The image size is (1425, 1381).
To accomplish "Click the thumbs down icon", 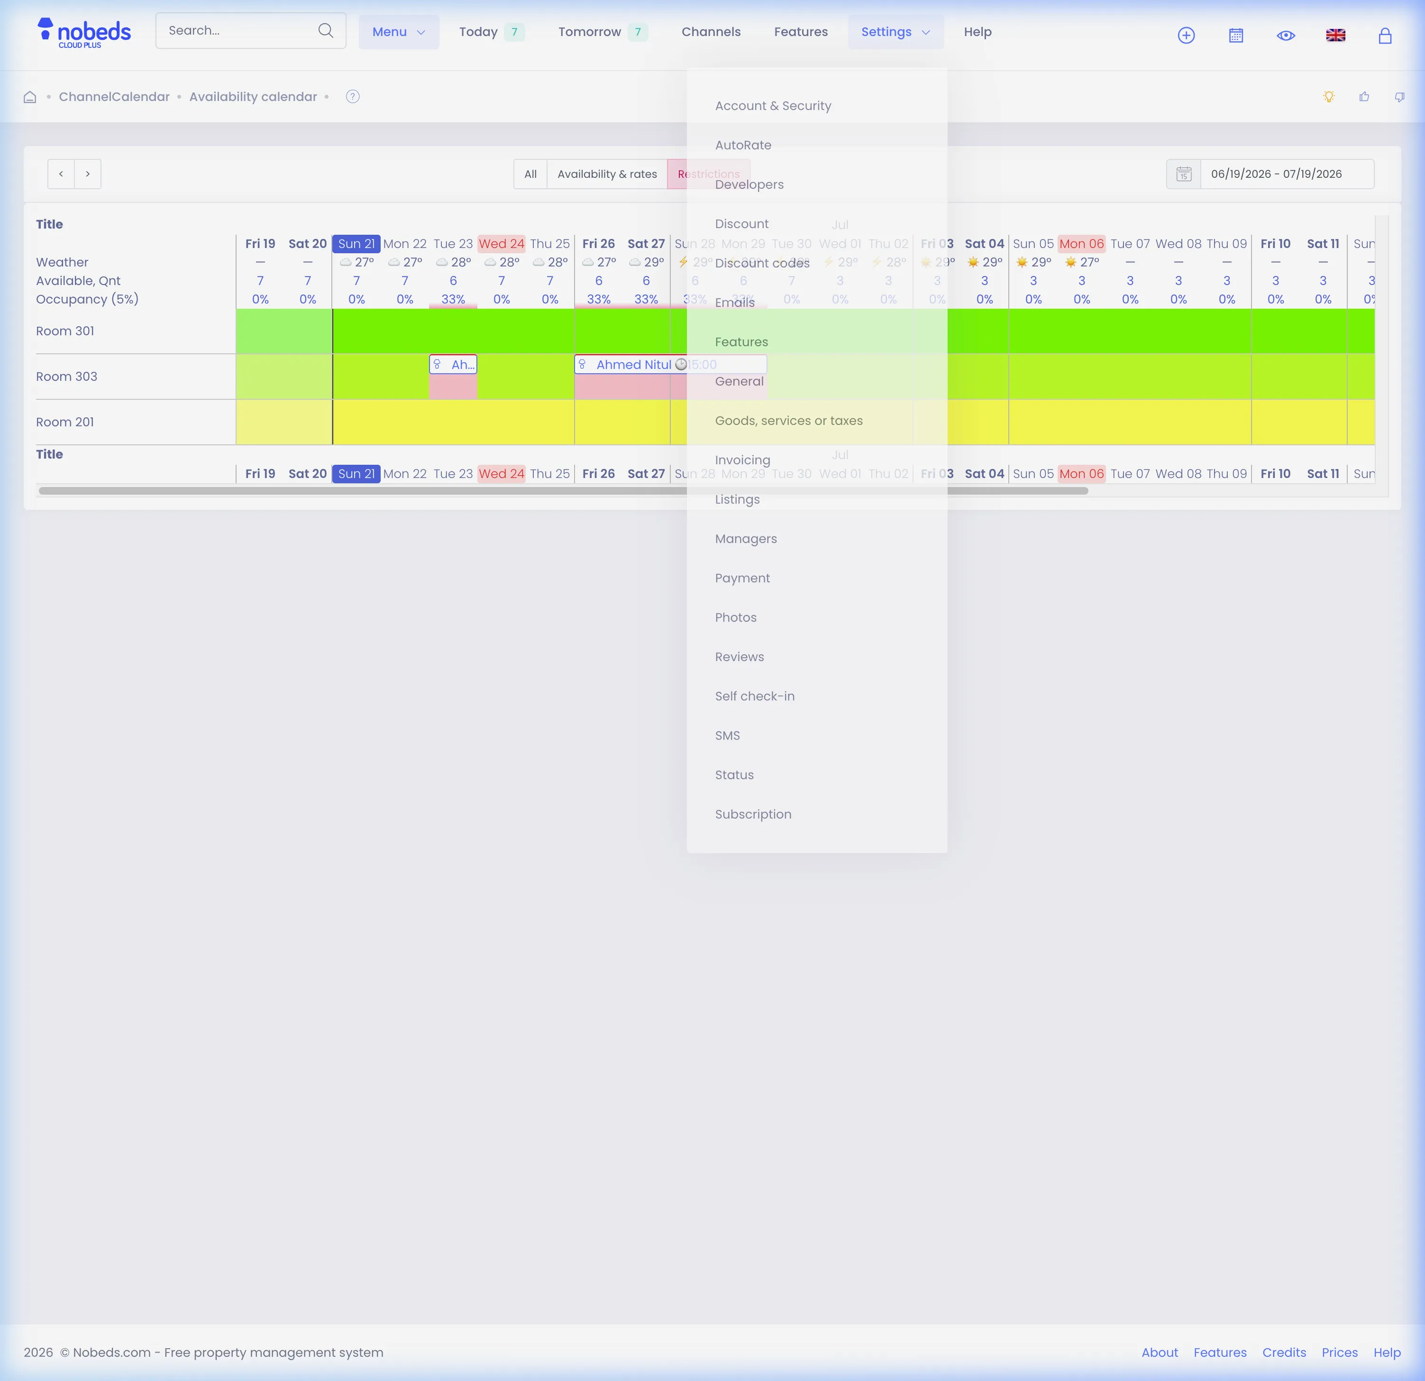I will point(1399,97).
